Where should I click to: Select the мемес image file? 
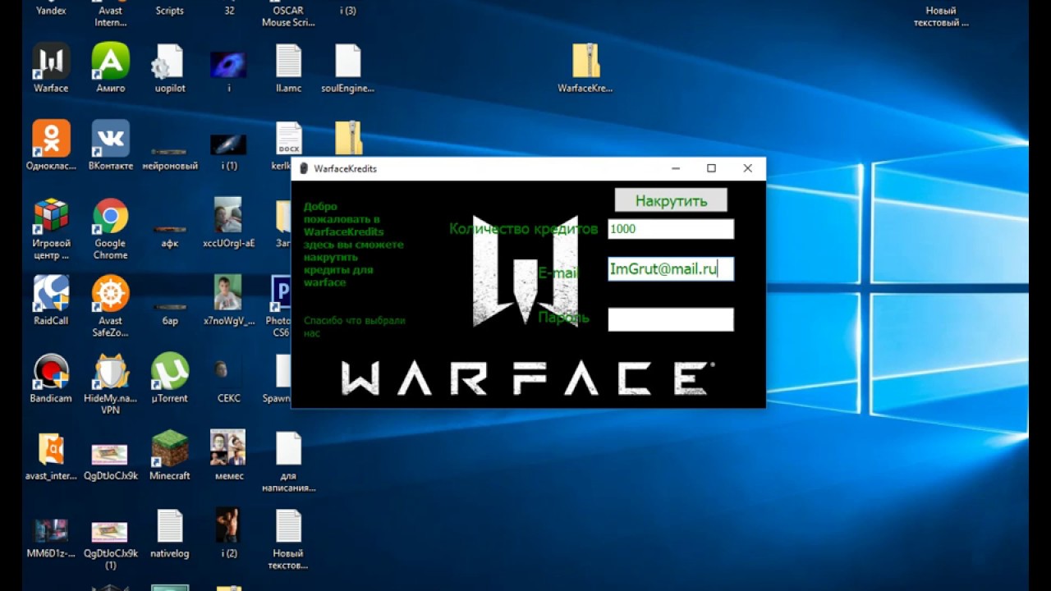pos(228,455)
